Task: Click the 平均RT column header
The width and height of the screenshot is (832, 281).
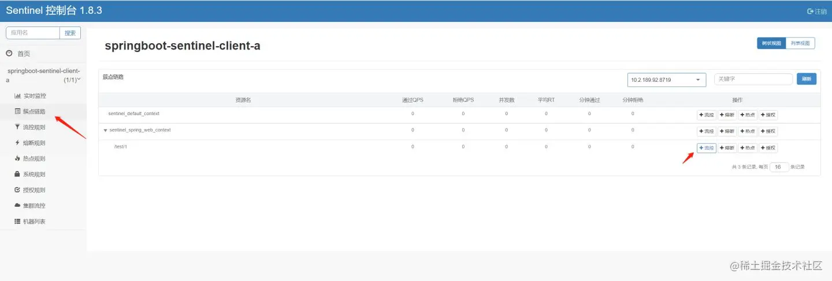Action: coord(546,100)
